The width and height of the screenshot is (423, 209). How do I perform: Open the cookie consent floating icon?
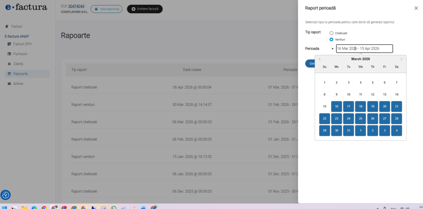(x=6, y=195)
